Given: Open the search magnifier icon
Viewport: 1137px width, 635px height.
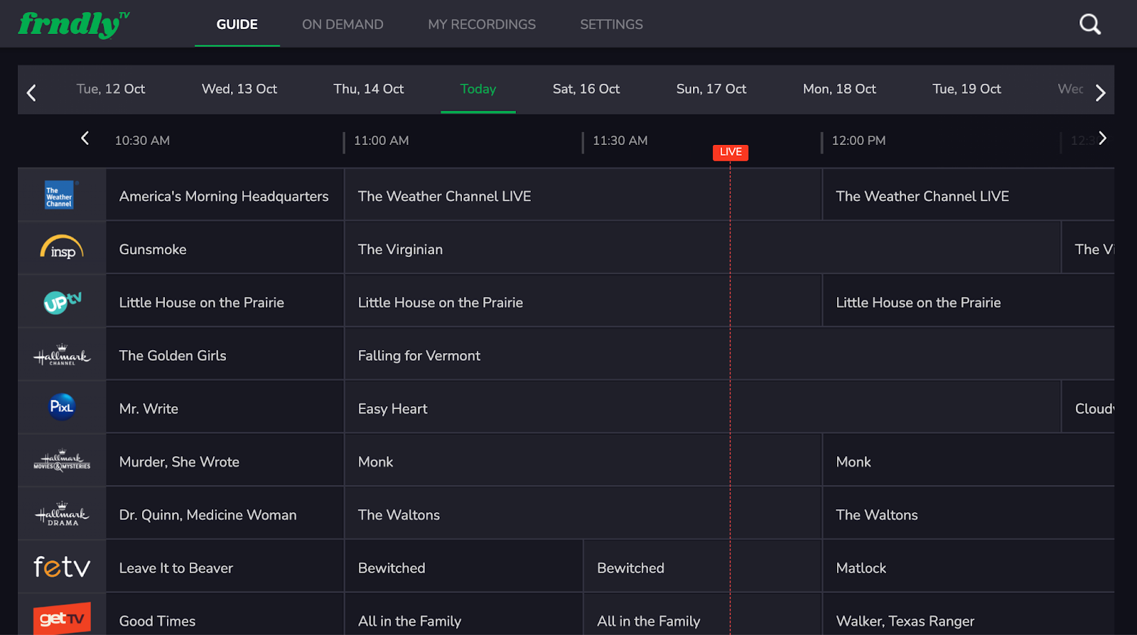Looking at the screenshot, I should coord(1090,24).
